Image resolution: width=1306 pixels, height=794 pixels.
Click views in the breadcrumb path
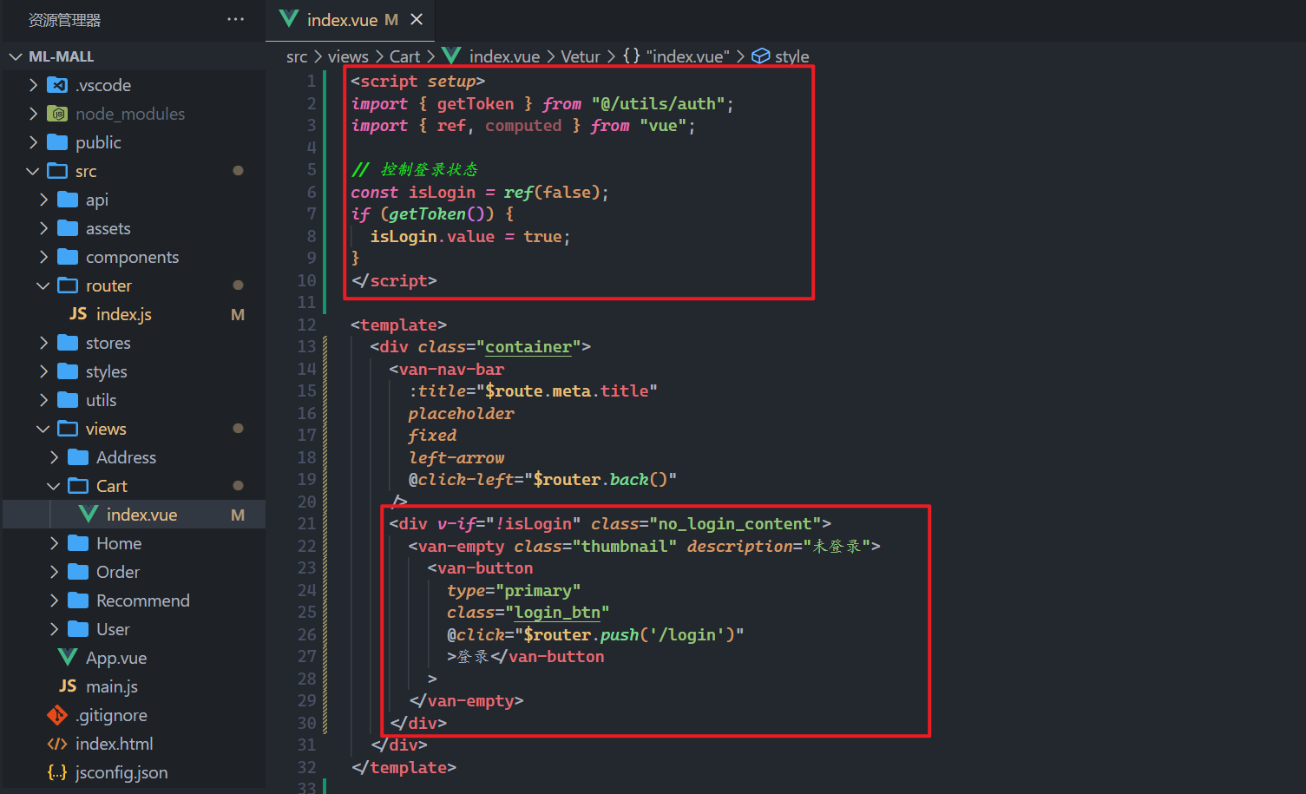348,56
